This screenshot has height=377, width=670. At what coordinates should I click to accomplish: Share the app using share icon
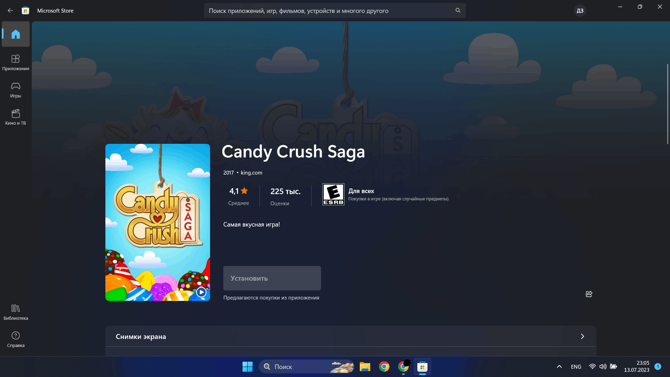coord(589,294)
